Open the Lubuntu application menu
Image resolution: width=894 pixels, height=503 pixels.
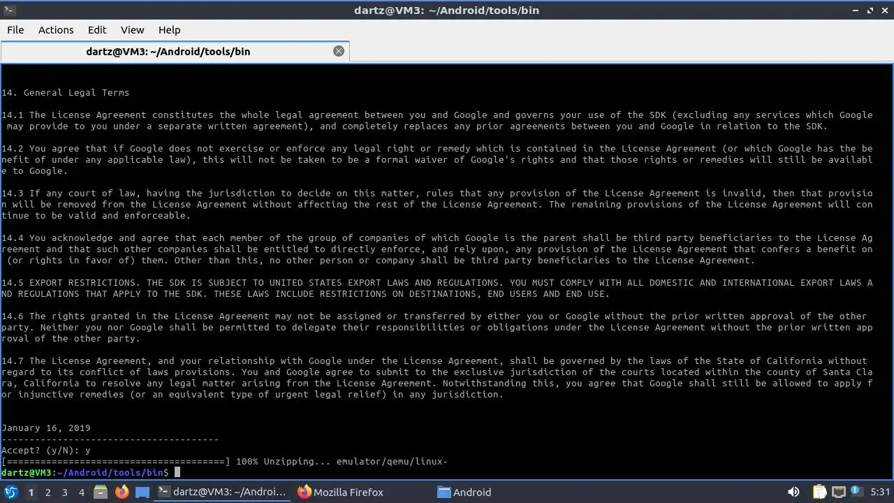pos(11,492)
